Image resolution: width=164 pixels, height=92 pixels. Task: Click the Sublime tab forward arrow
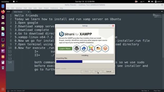click(9, 12)
